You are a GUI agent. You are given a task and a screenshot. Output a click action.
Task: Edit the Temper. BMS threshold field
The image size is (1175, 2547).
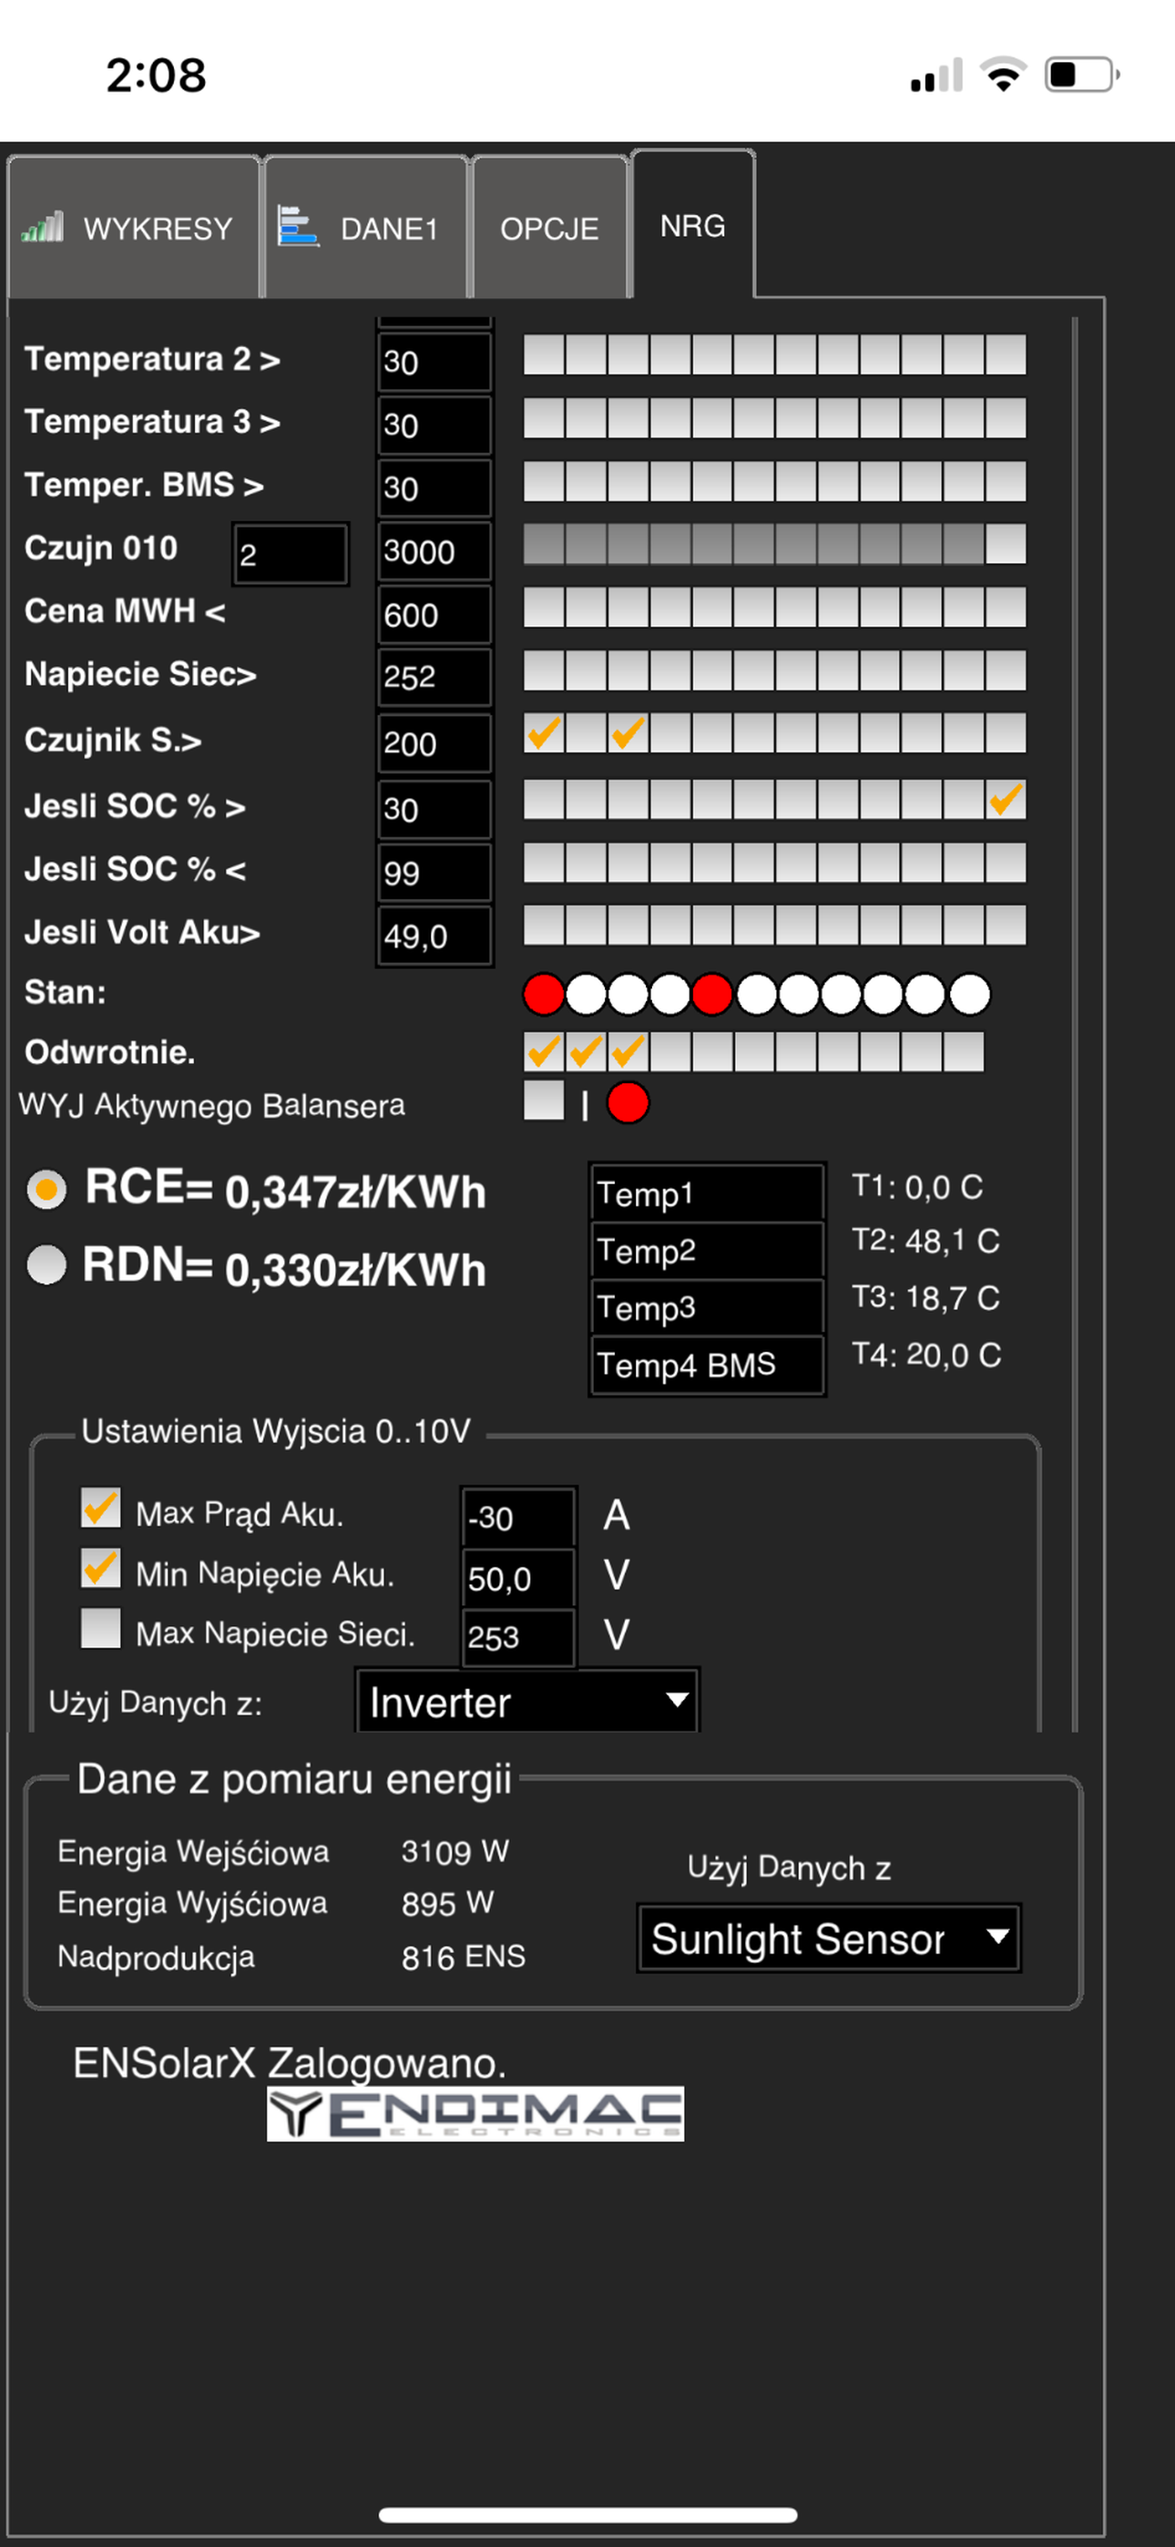tap(434, 488)
